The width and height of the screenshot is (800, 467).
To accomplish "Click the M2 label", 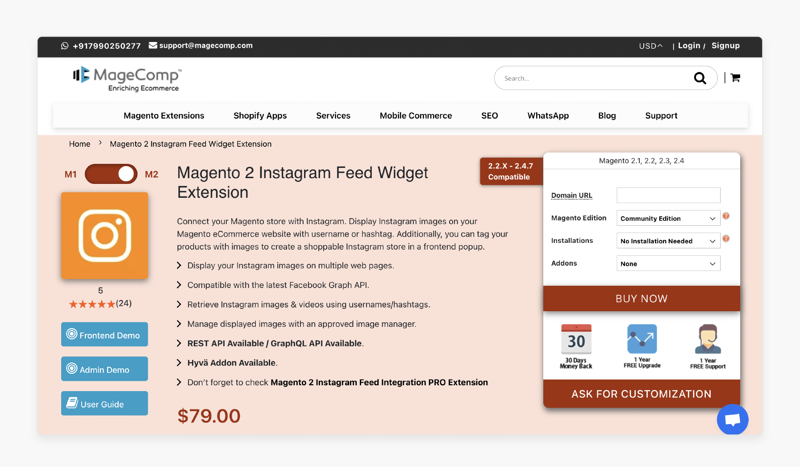I will click(x=152, y=175).
